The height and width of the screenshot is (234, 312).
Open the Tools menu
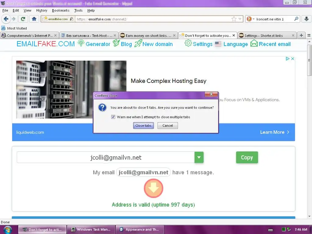(78, 10)
